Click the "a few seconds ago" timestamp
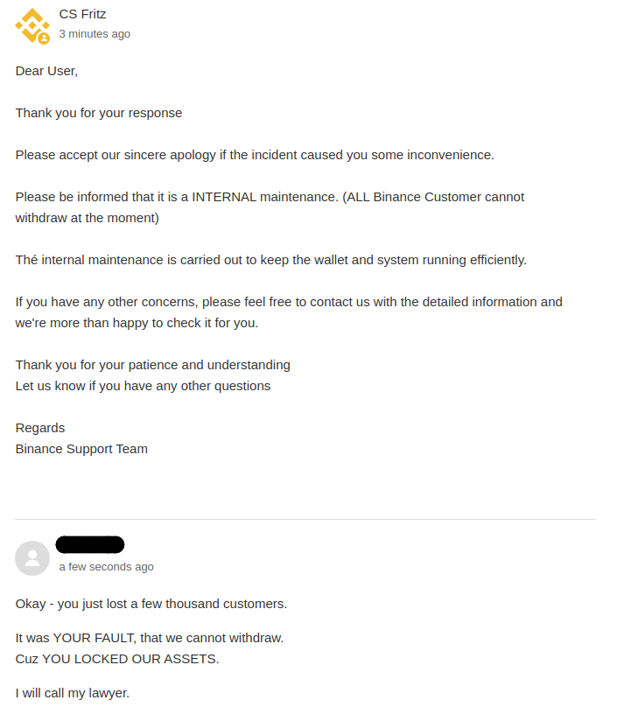The image size is (631, 721). click(x=106, y=567)
